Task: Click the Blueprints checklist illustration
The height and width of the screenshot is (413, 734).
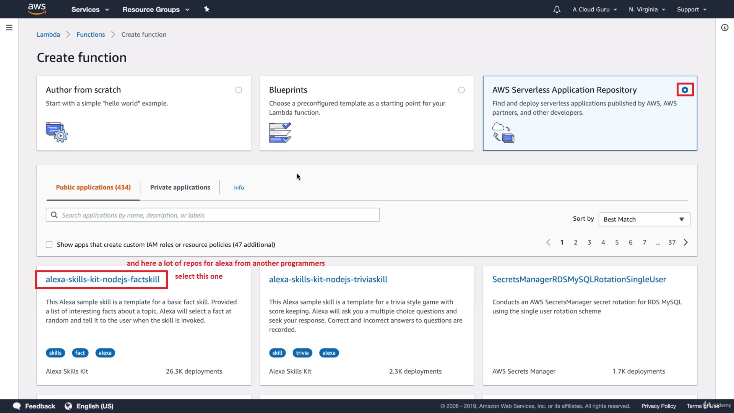Action: coord(280,132)
